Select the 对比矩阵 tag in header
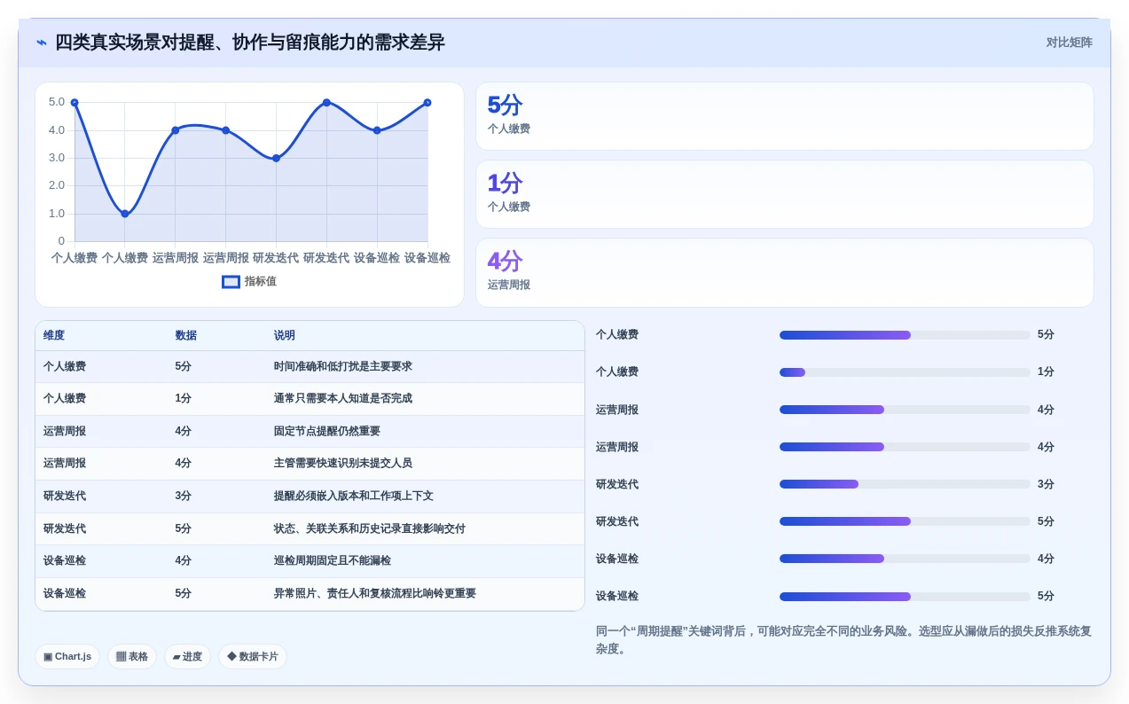The height and width of the screenshot is (704, 1129). tap(1069, 43)
